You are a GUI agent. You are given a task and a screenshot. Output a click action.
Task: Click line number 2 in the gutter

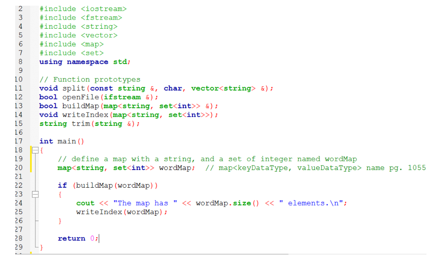tap(21, 9)
